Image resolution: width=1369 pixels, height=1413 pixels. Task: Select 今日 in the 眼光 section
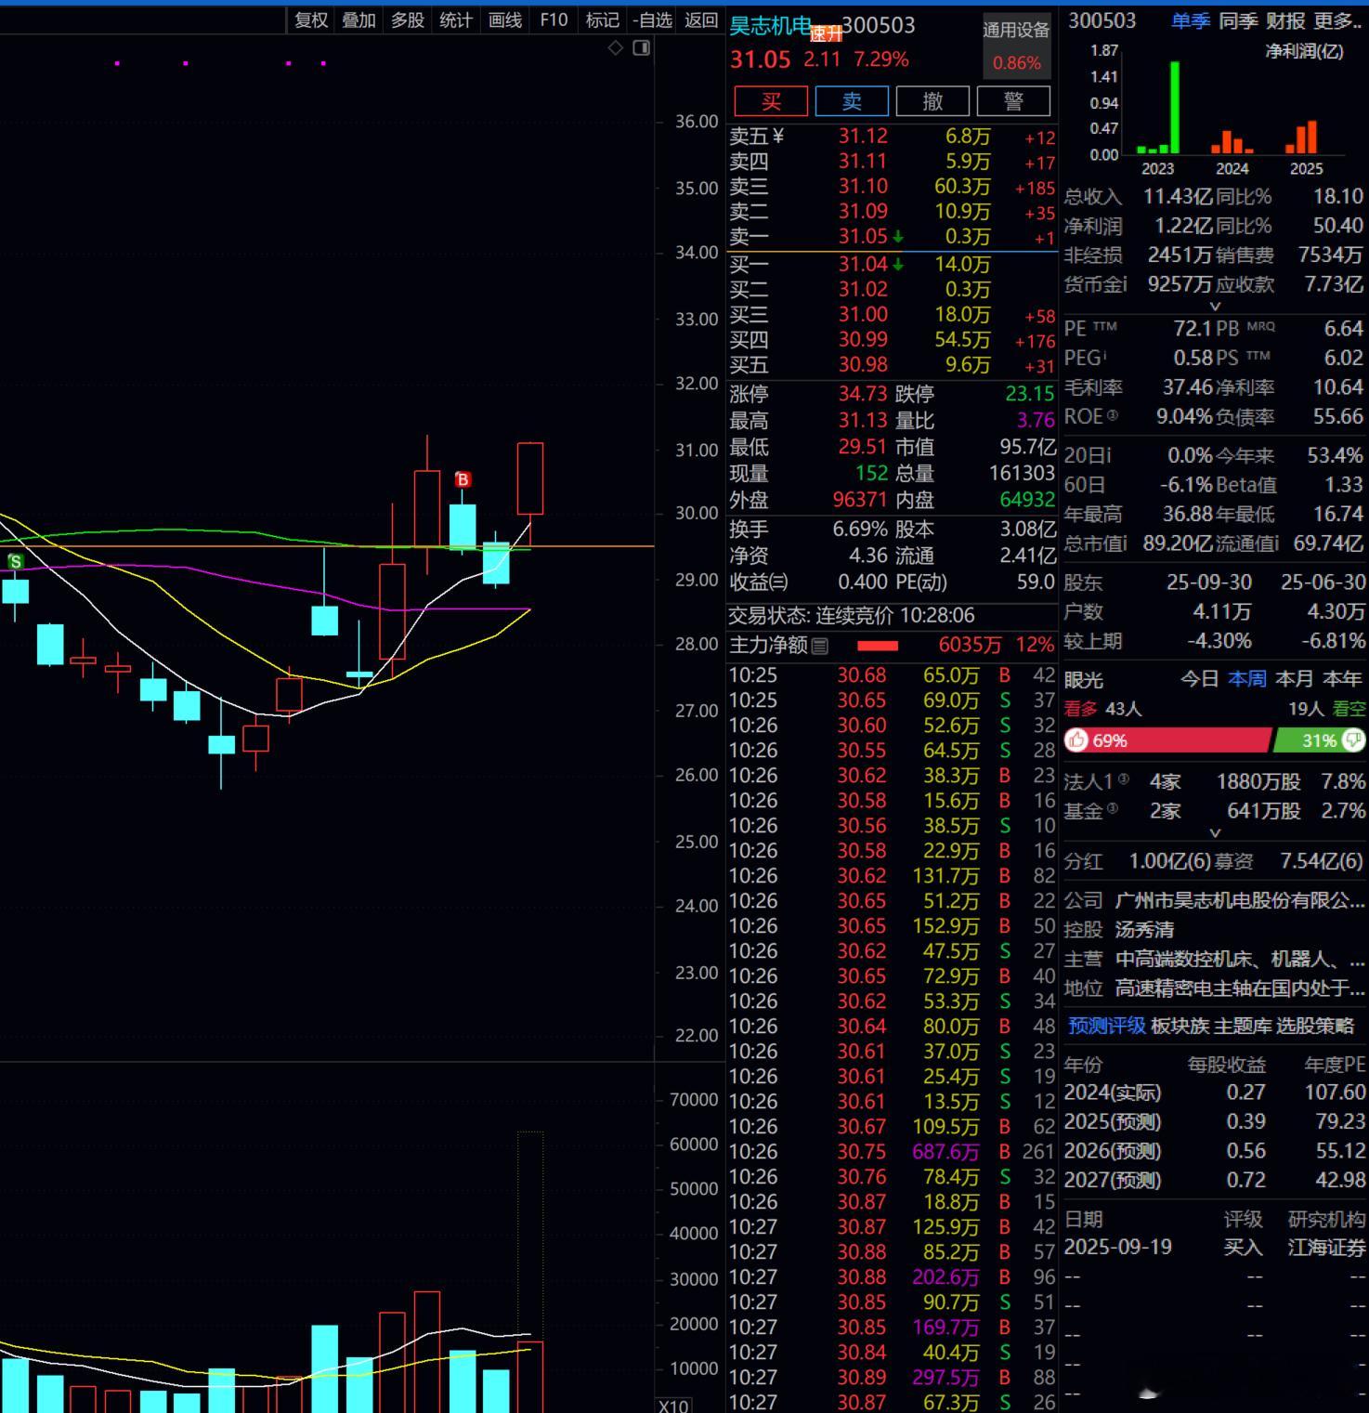[x=1199, y=679]
